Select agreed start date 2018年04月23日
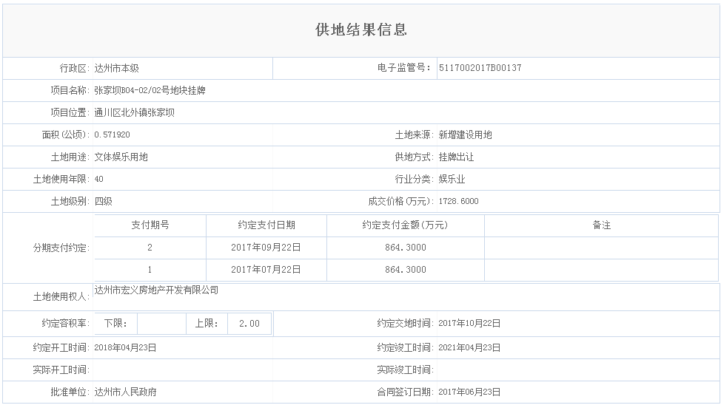The height and width of the screenshot is (405, 721). pyautogui.click(x=125, y=347)
